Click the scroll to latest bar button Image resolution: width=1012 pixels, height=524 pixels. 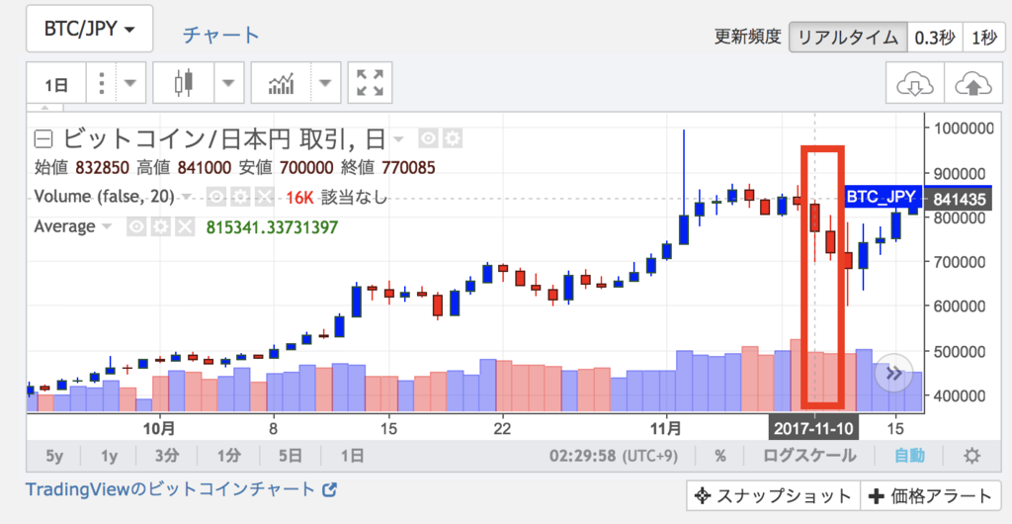coord(893,373)
